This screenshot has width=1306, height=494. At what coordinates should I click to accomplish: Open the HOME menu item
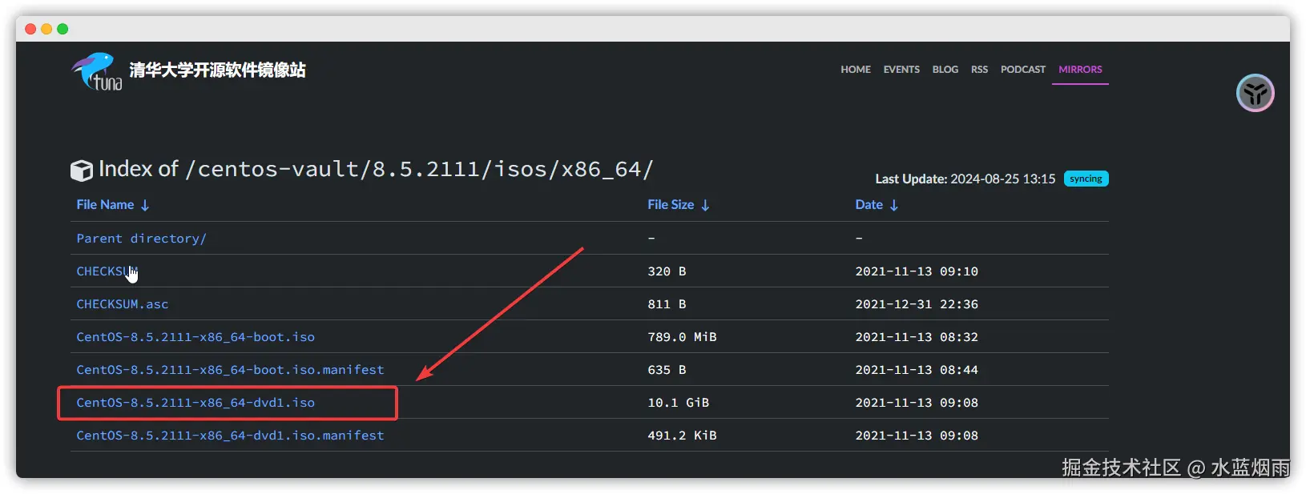(856, 70)
